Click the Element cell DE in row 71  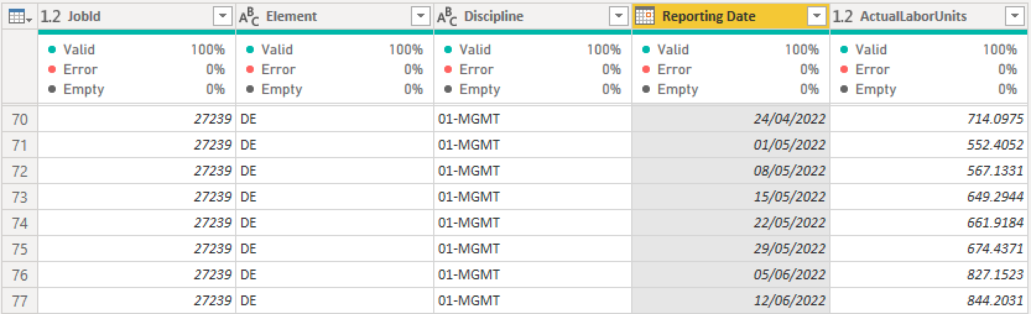point(335,145)
